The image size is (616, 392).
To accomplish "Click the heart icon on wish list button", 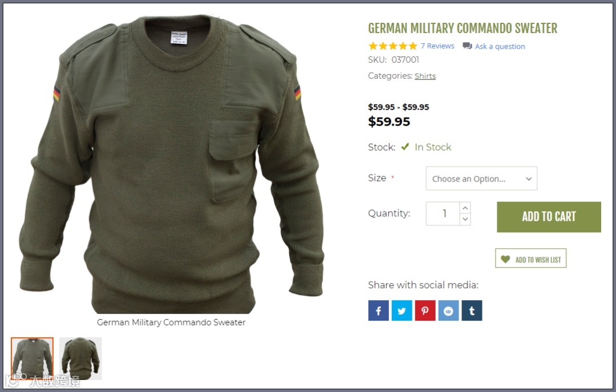I will (505, 259).
